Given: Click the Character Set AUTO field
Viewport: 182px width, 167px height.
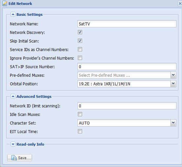Looking at the screenshot, I should pyautogui.click(x=124, y=123).
